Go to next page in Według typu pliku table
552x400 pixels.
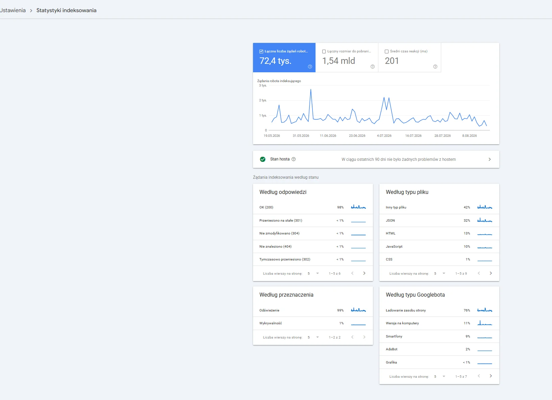(491, 273)
